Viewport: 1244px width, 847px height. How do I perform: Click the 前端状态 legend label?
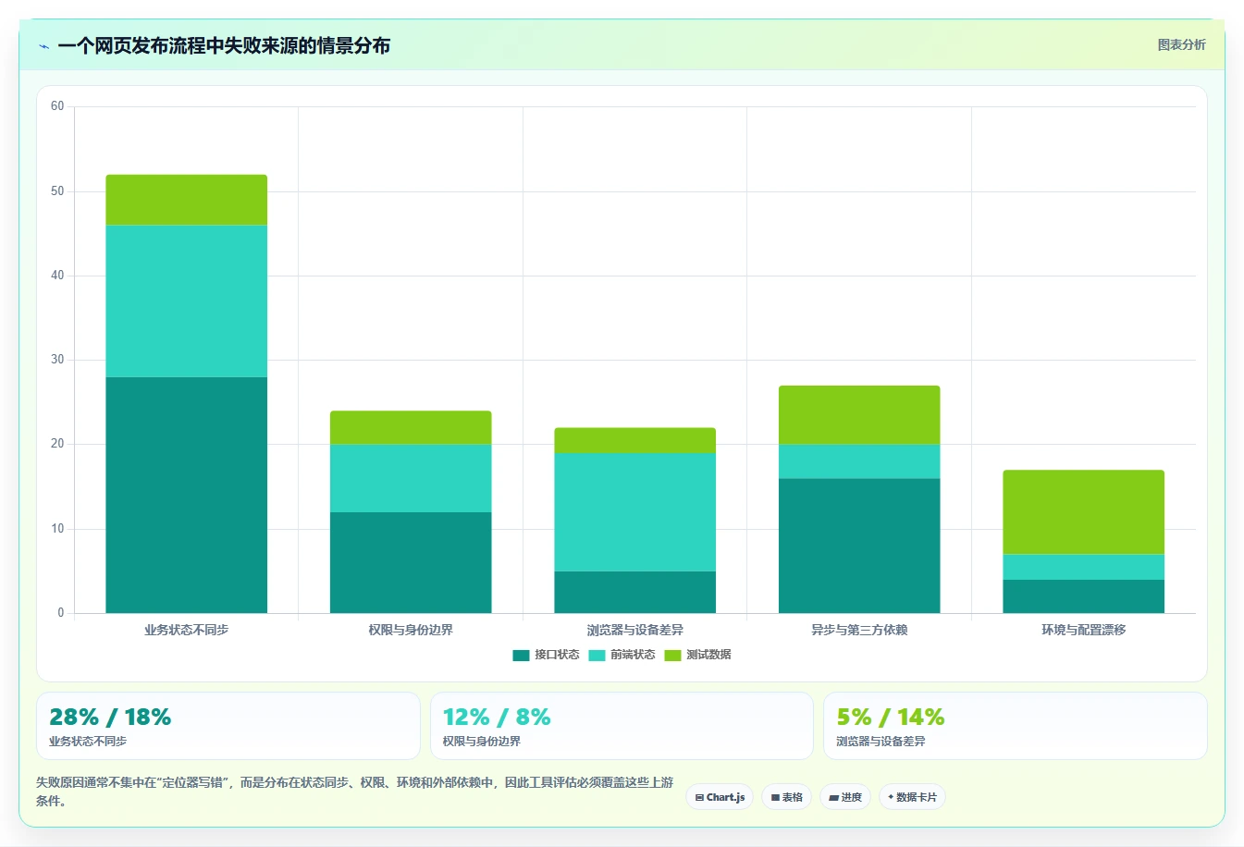coord(633,655)
